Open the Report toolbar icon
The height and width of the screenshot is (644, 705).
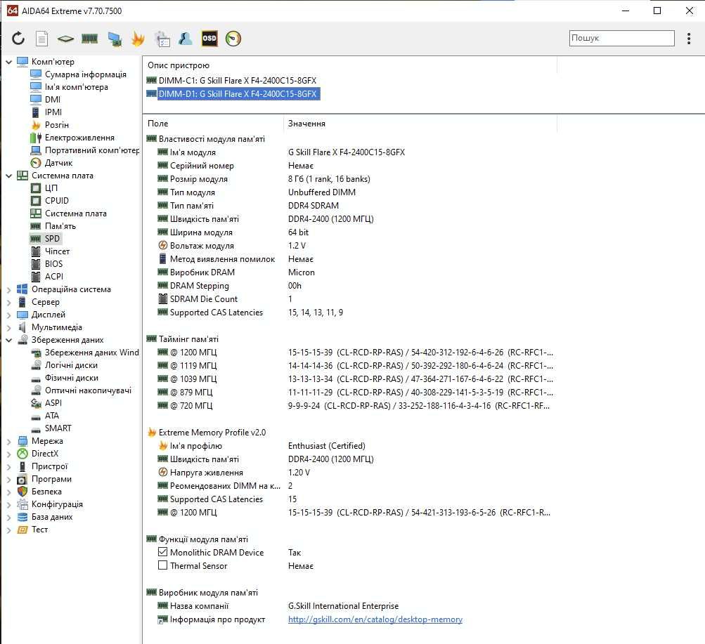coord(41,39)
